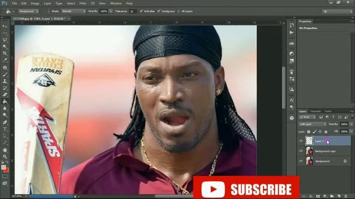Switch to the Paths tab
This screenshot has height=199, width=355.
click(328, 111)
